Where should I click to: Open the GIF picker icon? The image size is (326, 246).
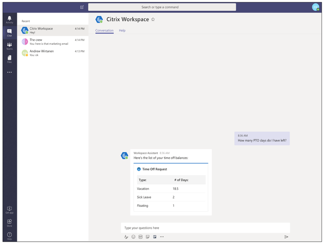(140, 237)
